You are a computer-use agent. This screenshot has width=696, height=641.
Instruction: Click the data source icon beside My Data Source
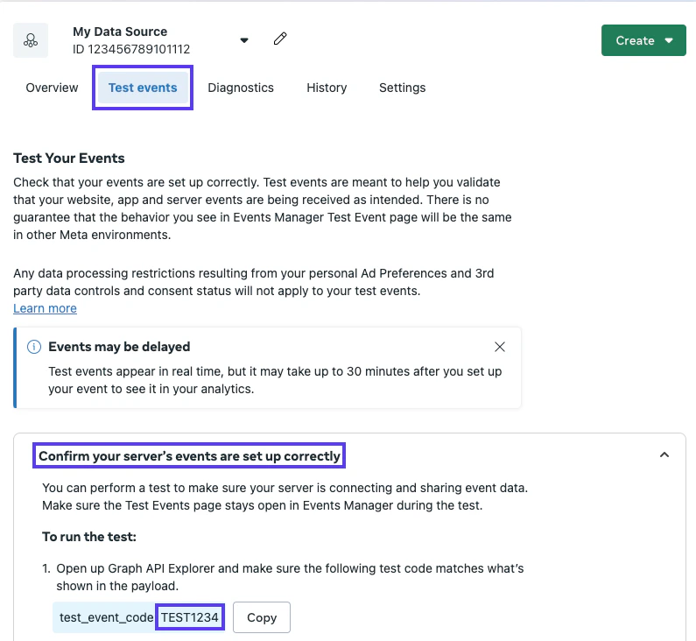coord(31,40)
